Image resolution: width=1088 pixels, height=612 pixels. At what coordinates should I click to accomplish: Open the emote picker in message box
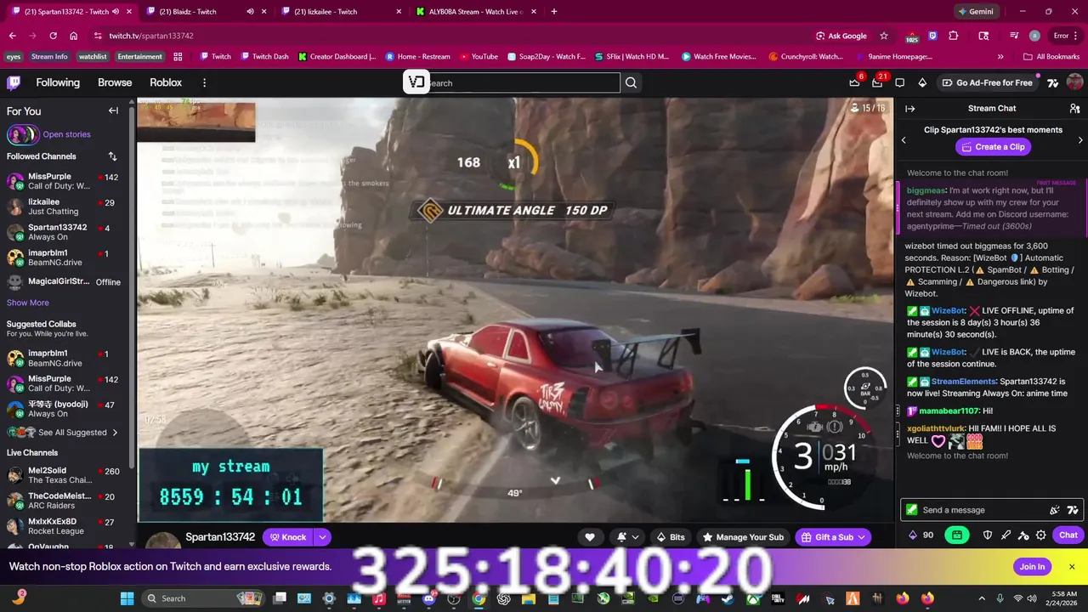pos(1055,510)
